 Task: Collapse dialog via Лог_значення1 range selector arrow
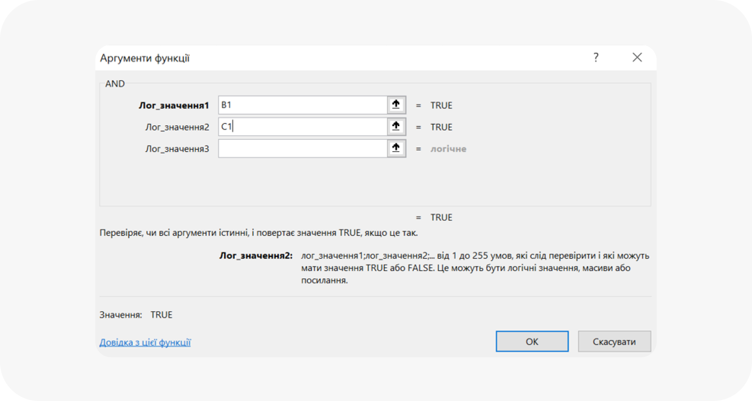click(x=396, y=105)
